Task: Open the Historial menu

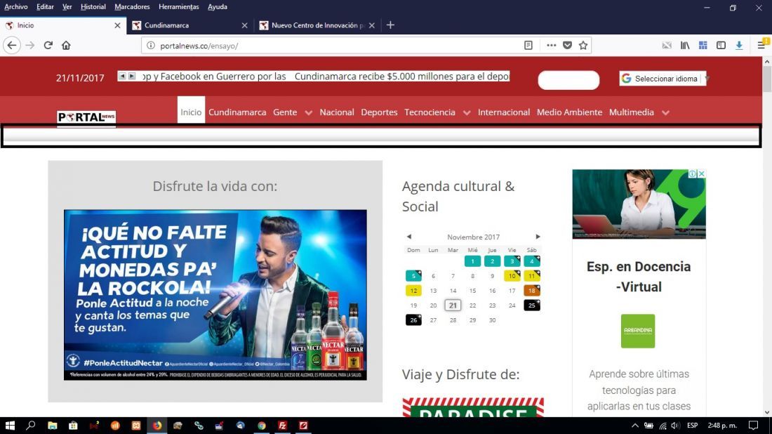Action: [93, 7]
